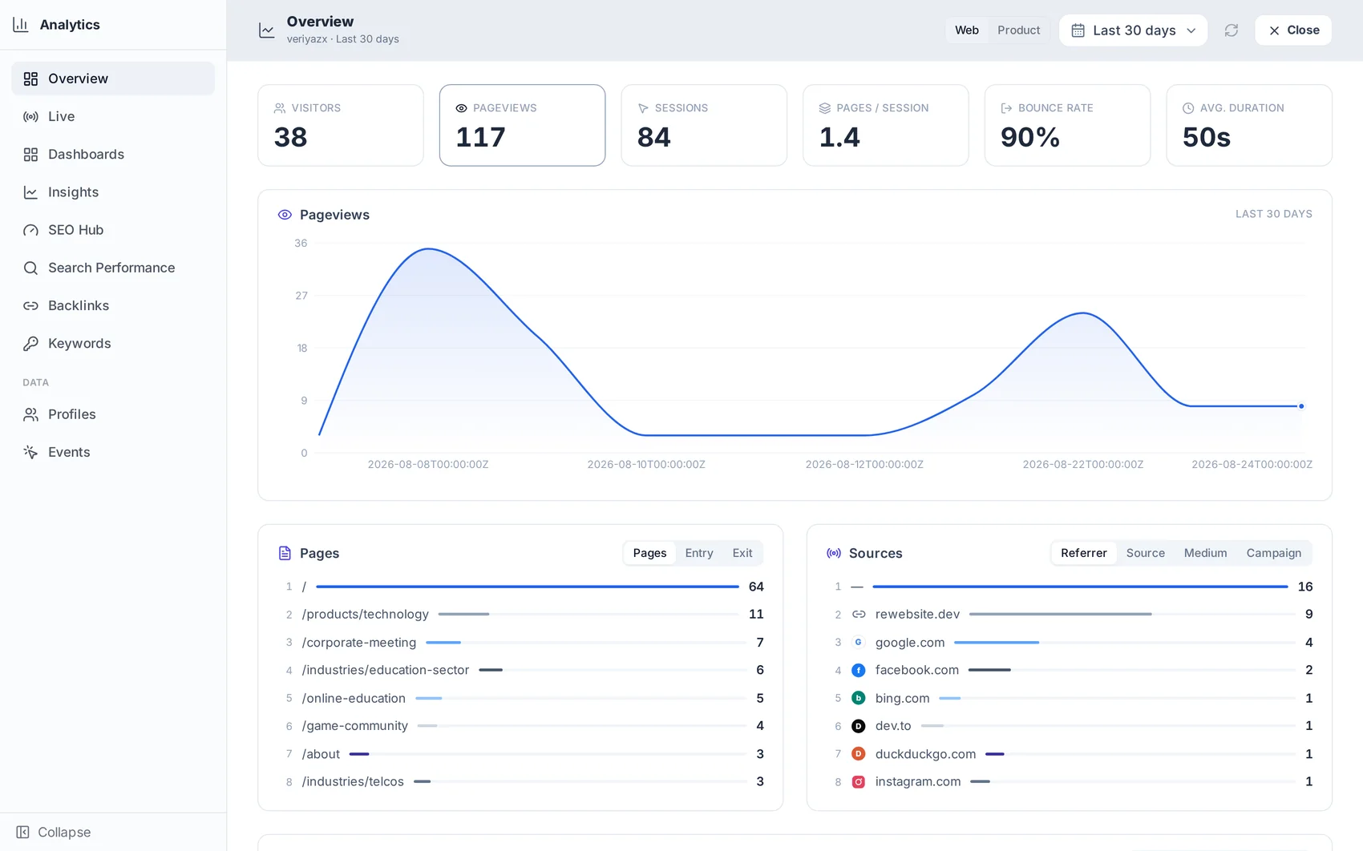Click the Backlinks chain icon
The width and height of the screenshot is (1363, 851).
(30, 305)
